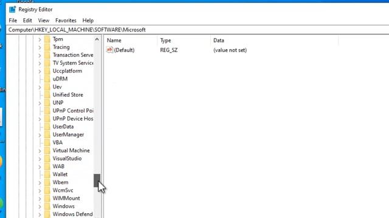This screenshot has height=218, width=389.
Task: Expand the VisualStudio key
Action: 40,159
